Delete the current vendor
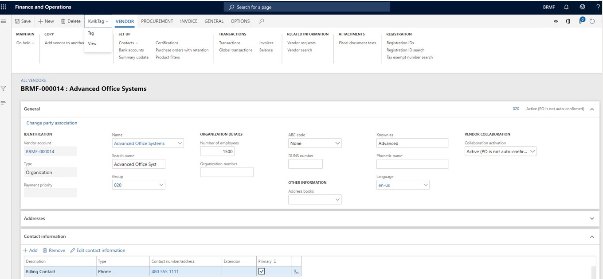 [x=71, y=21]
